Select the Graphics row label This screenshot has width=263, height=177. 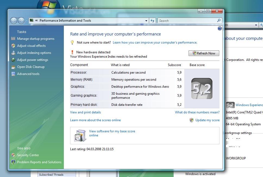tap(78, 87)
